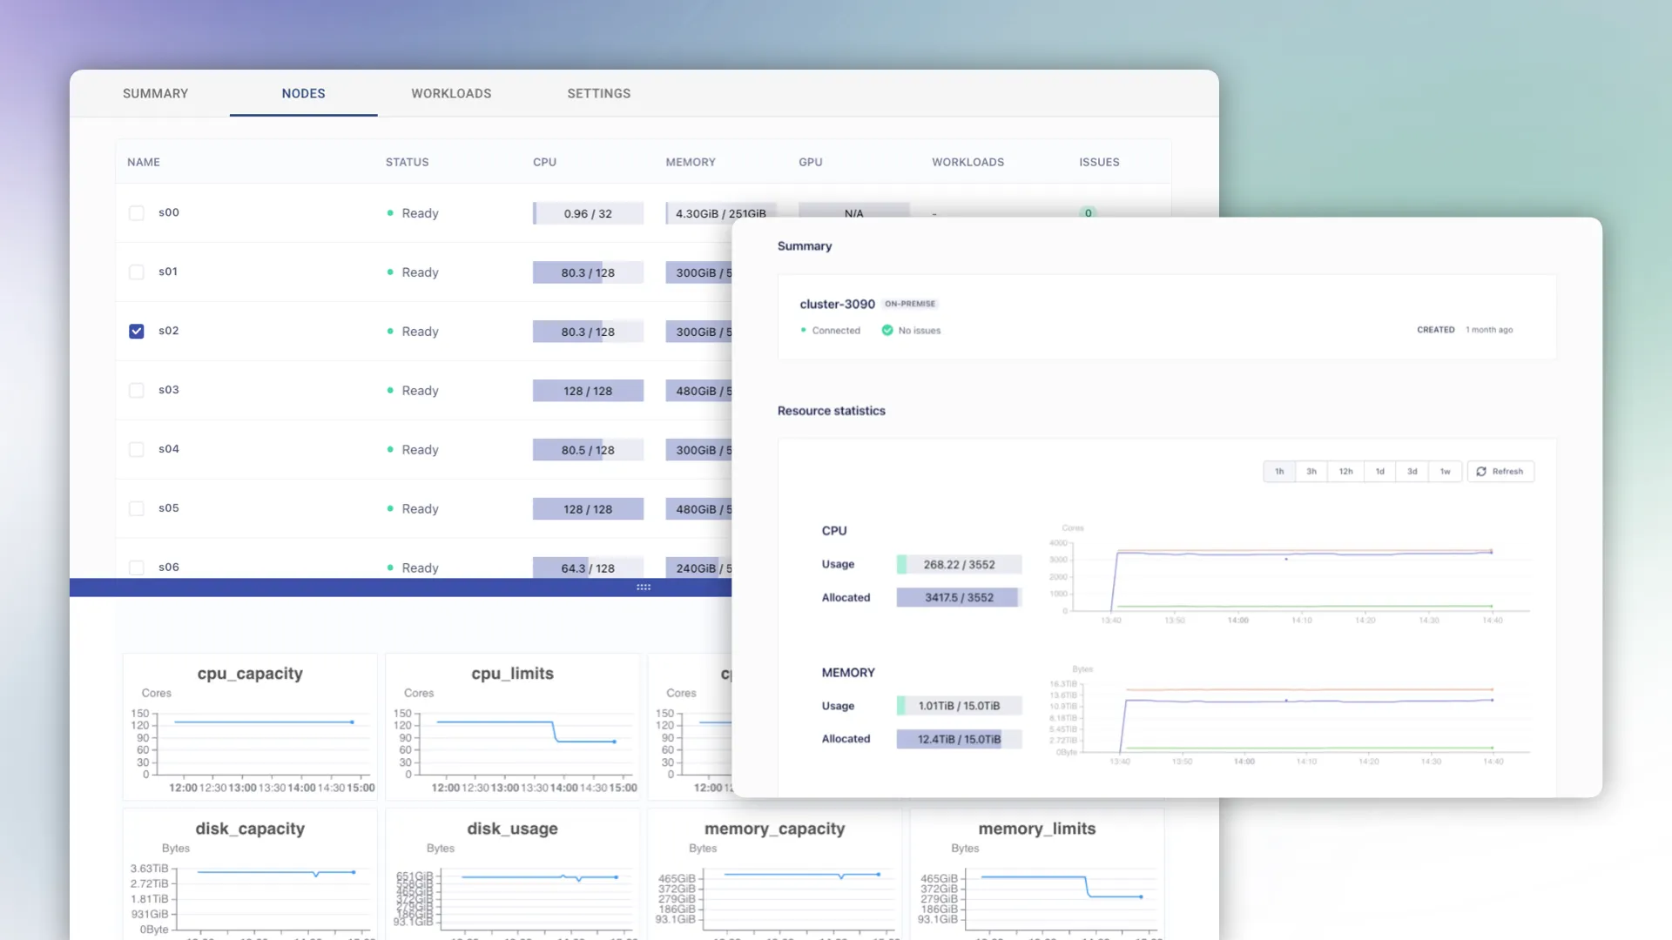
Task: Set time range to 3h
Action: tap(1311, 472)
